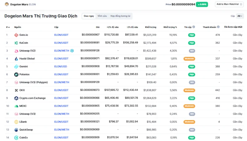Click the QuickSwap exchange logo
The width and height of the screenshot is (247, 141).
point(16,130)
